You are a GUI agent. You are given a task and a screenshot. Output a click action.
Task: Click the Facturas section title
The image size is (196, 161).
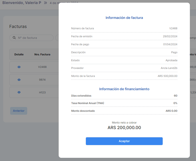click(x=18, y=27)
